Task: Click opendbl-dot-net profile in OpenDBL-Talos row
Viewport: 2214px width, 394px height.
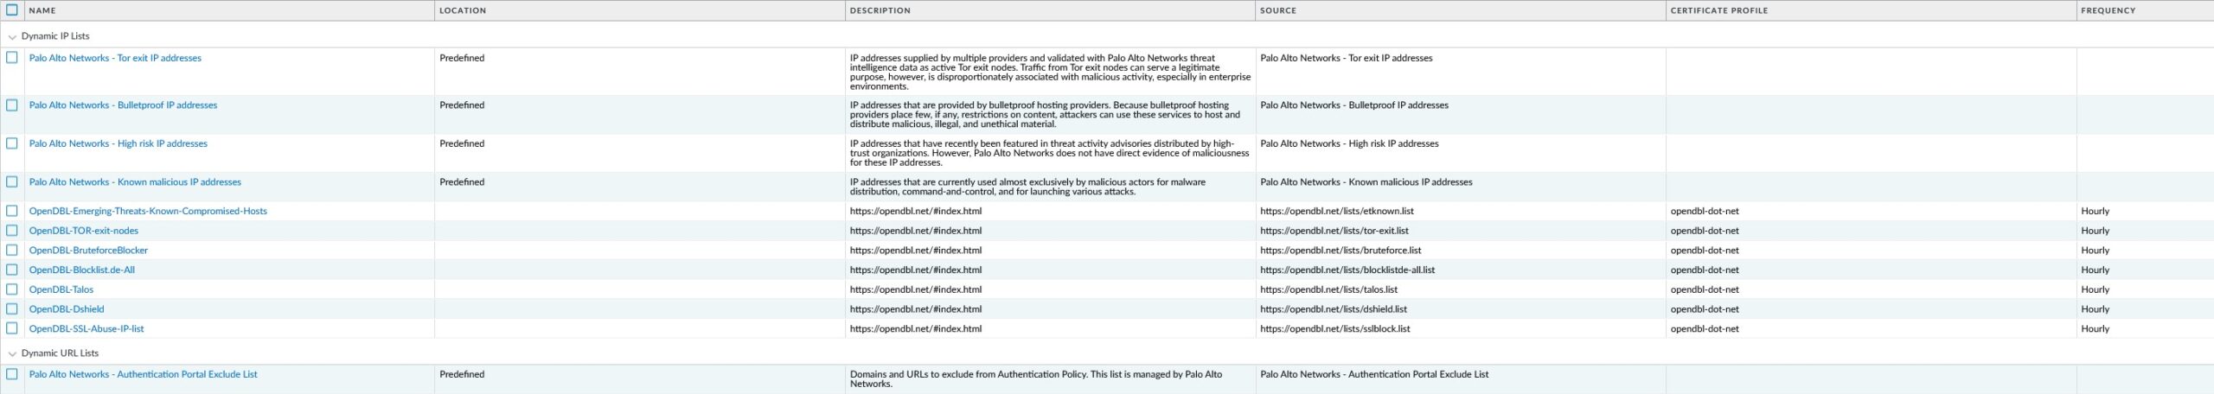Action: (1705, 289)
